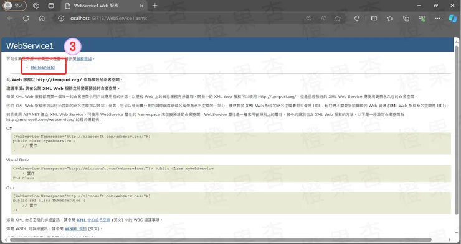The width and height of the screenshot is (461, 244).
Task: Open the Extensions puzzle icon
Action: [x=357, y=19]
